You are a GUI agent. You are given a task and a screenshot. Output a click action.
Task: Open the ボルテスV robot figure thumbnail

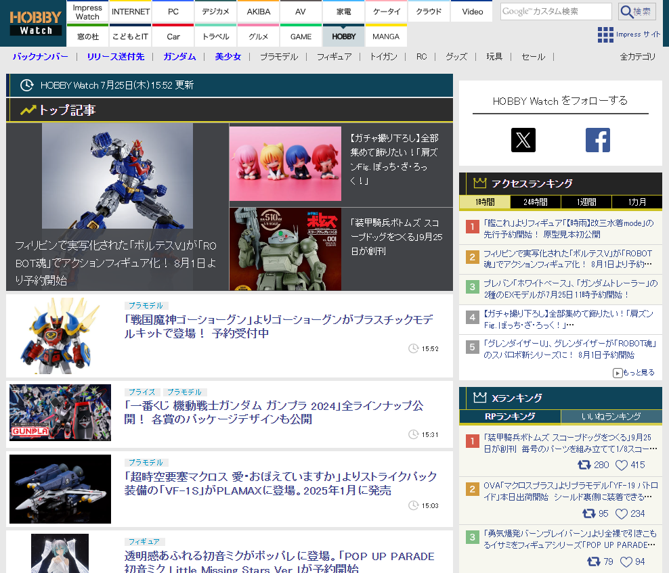(117, 176)
